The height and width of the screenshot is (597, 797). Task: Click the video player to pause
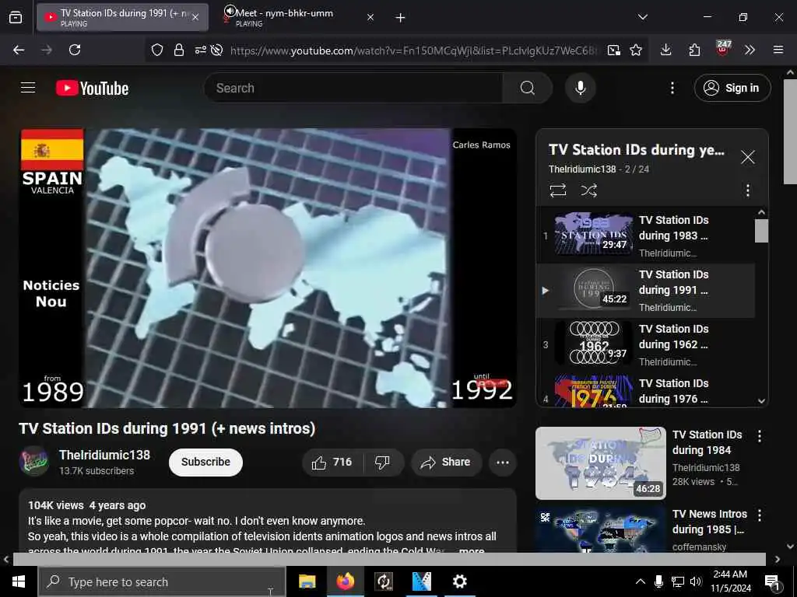(268, 267)
